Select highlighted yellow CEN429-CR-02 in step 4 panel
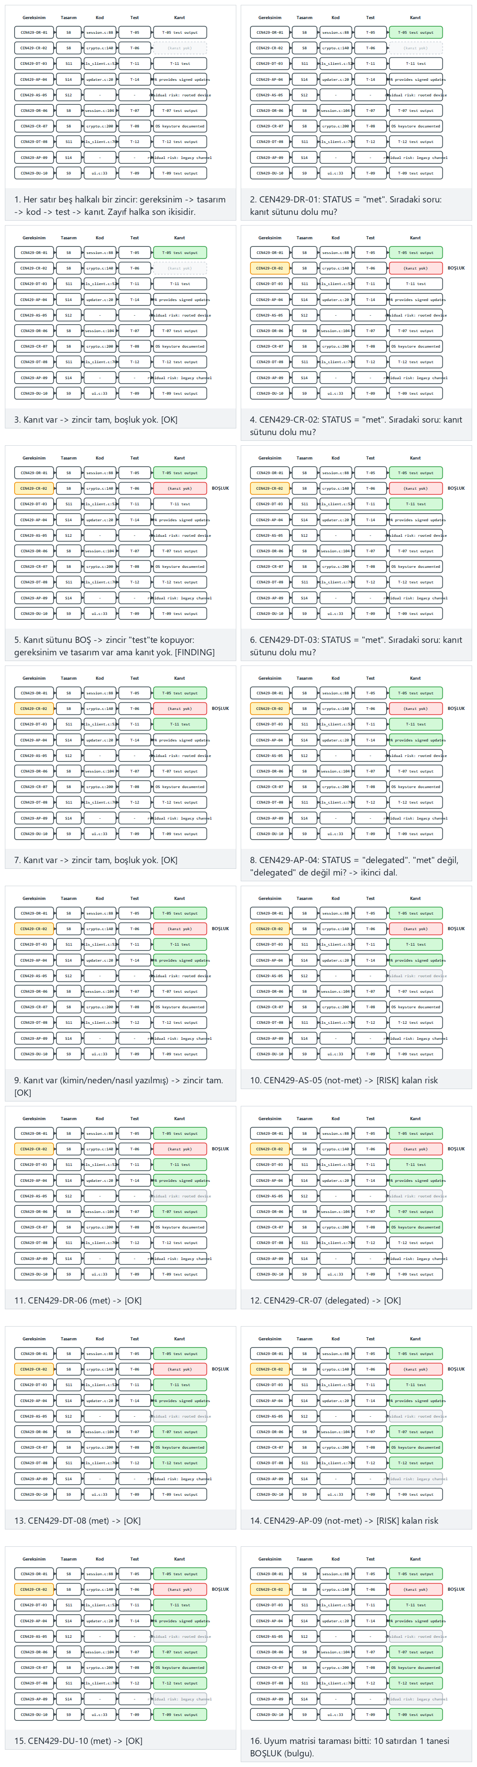 (270, 268)
